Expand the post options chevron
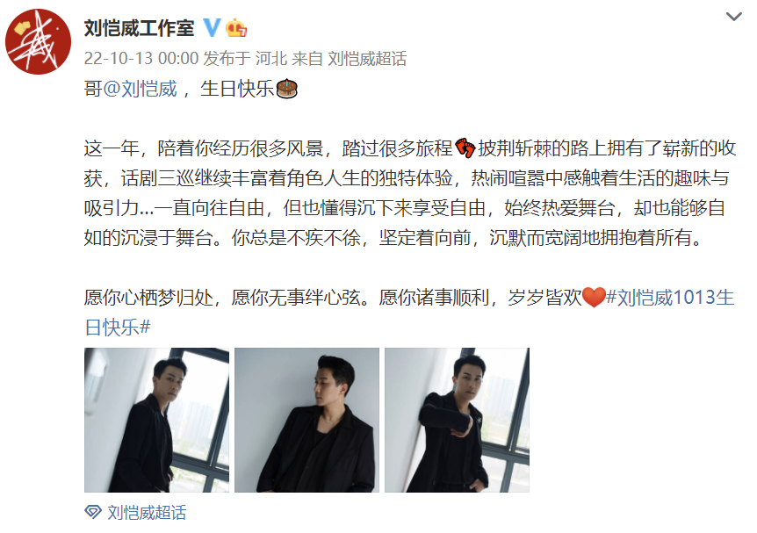The height and width of the screenshot is (533, 757). [734, 17]
